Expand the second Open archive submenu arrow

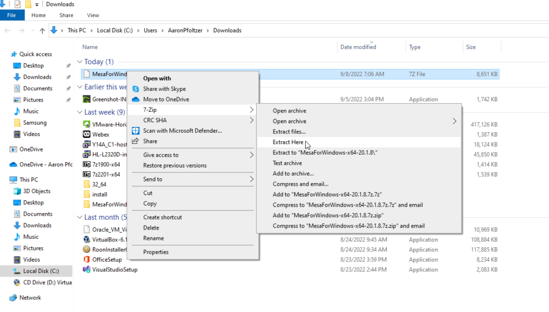coord(455,121)
